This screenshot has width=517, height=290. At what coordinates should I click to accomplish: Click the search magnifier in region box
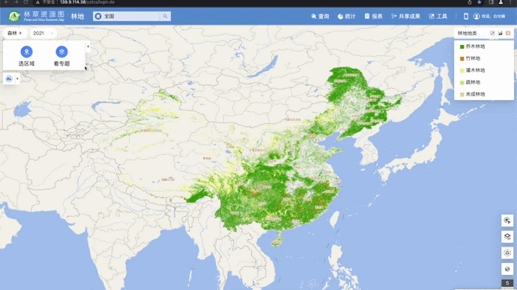point(165,16)
